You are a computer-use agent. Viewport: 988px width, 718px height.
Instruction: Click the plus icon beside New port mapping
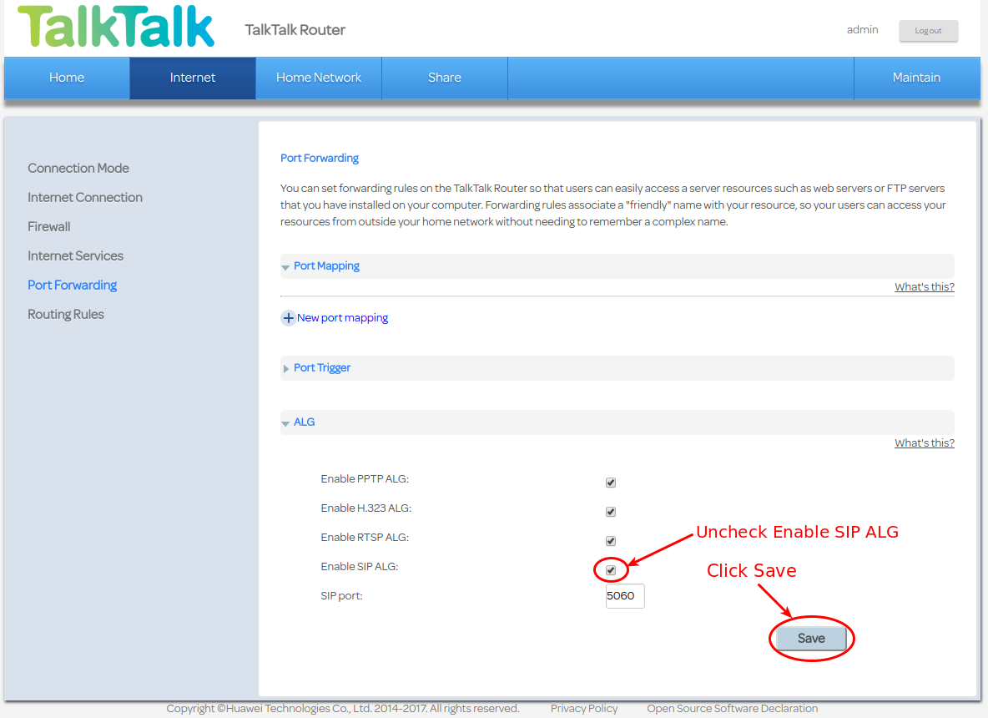tap(288, 318)
